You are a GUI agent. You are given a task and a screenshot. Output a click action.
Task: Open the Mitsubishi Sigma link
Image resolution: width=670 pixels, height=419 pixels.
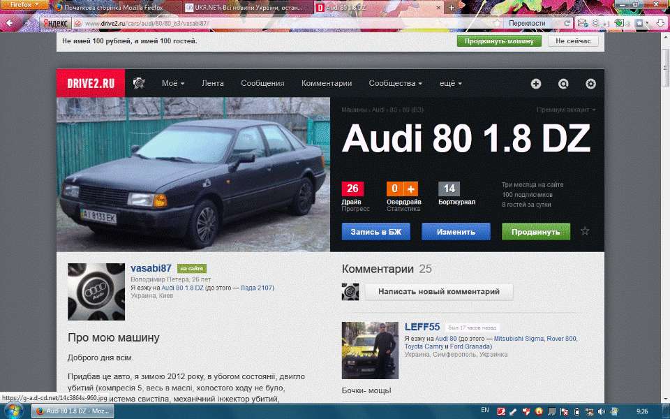519,338
